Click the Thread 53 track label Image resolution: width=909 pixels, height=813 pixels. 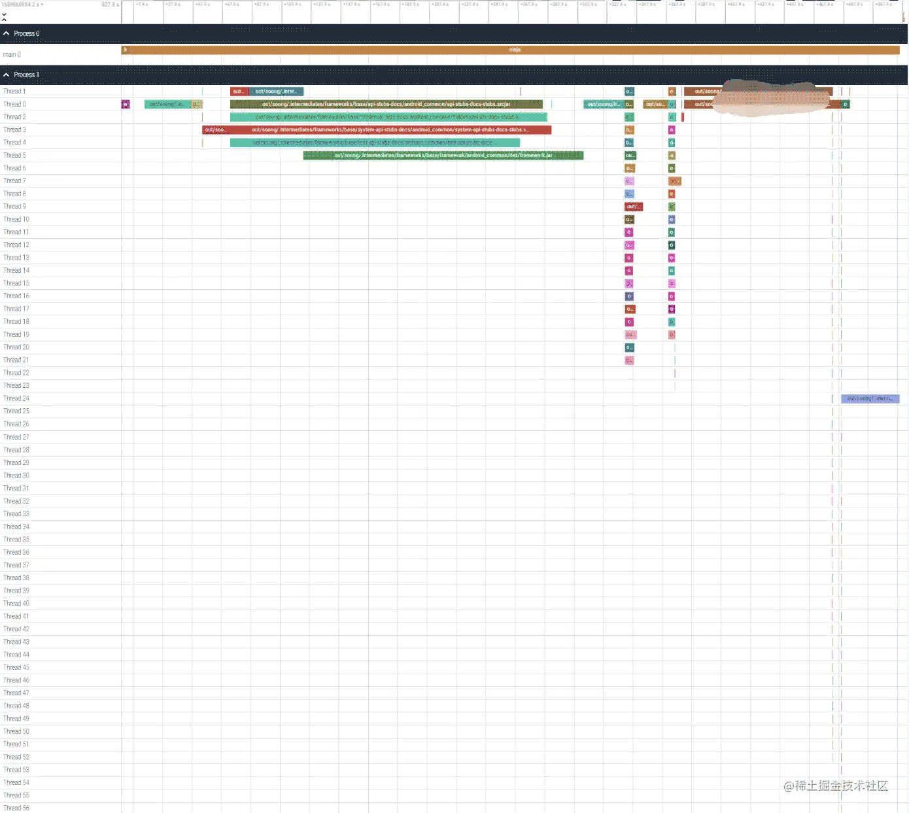pyautogui.click(x=16, y=770)
